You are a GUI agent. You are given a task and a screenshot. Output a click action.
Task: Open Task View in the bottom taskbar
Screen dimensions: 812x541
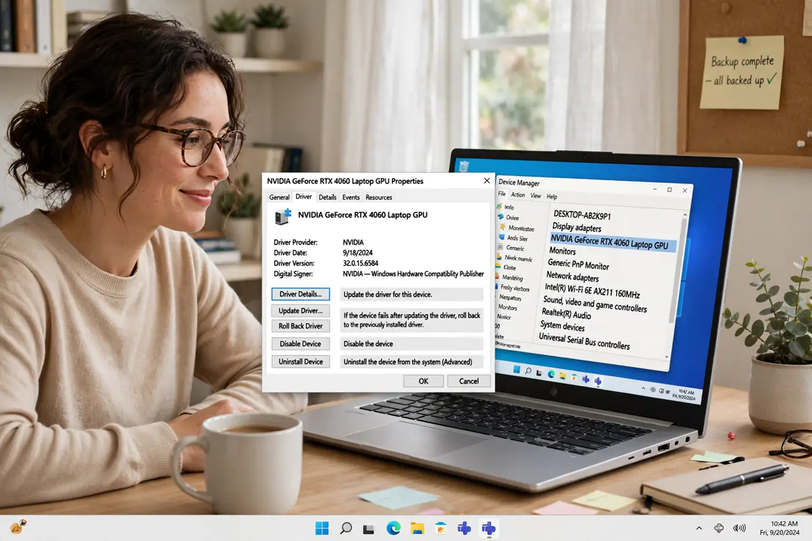[369, 528]
